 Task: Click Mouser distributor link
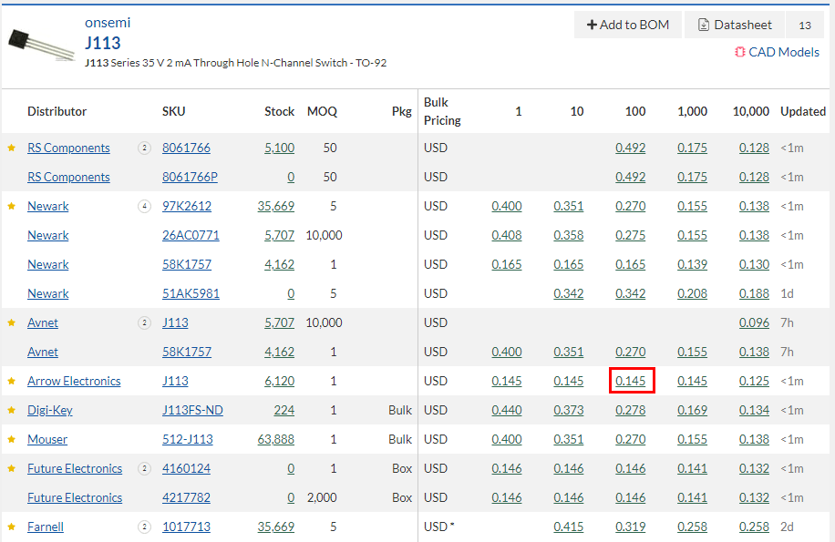point(47,439)
